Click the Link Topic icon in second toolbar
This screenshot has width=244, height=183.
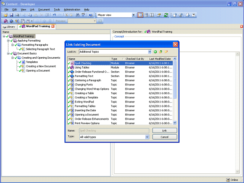pos(17,21)
